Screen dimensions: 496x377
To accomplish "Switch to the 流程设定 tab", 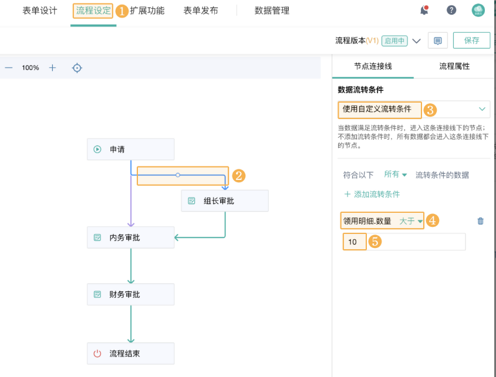I will pos(93,11).
